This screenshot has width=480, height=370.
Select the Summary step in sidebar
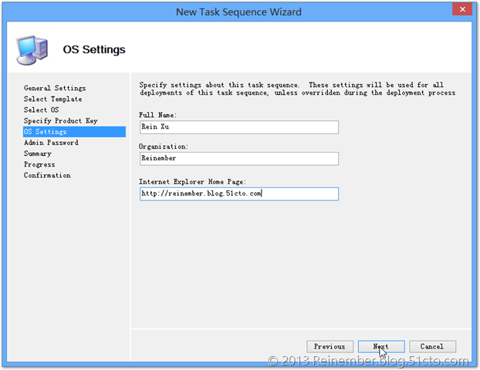[38, 153]
